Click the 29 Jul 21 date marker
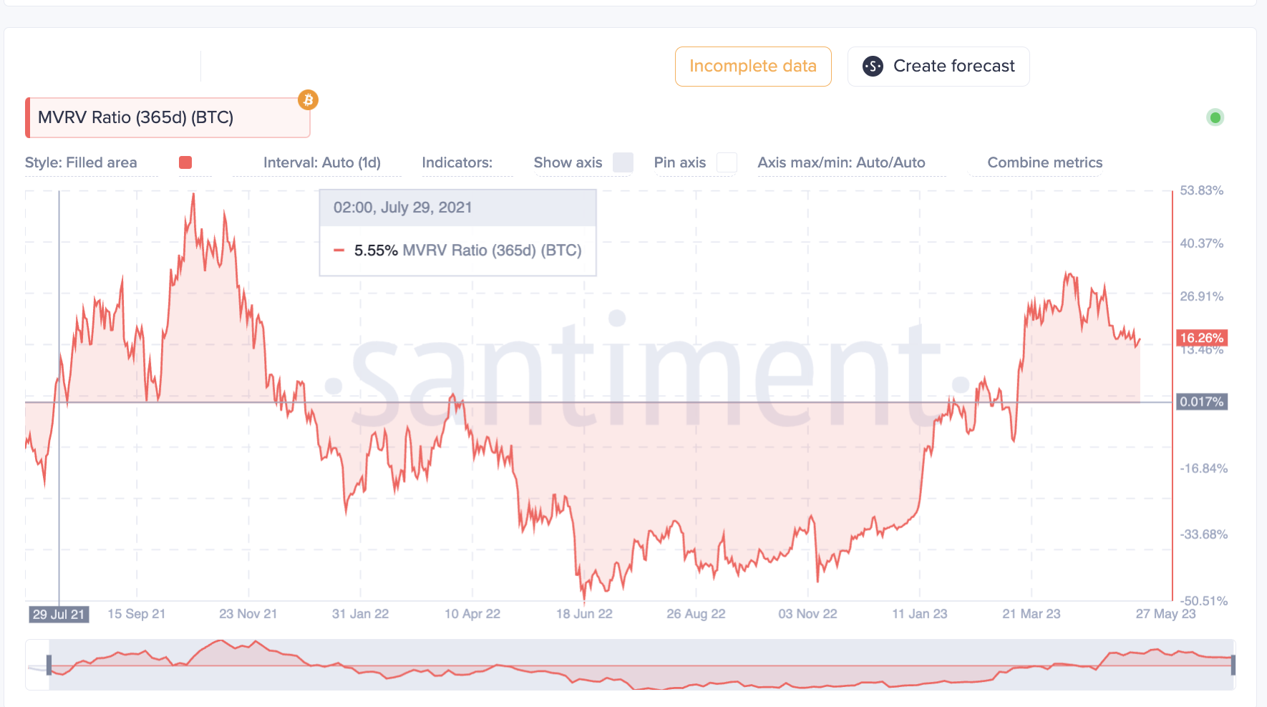 click(59, 615)
